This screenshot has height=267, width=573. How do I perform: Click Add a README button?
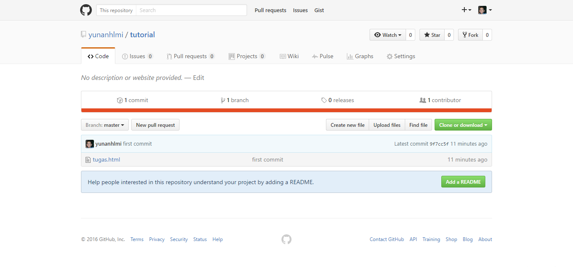tap(463, 182)
